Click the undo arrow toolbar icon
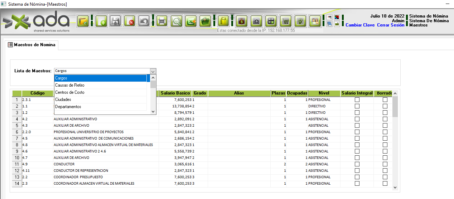This screenshot has width=454, height=199. click(144, 21)
